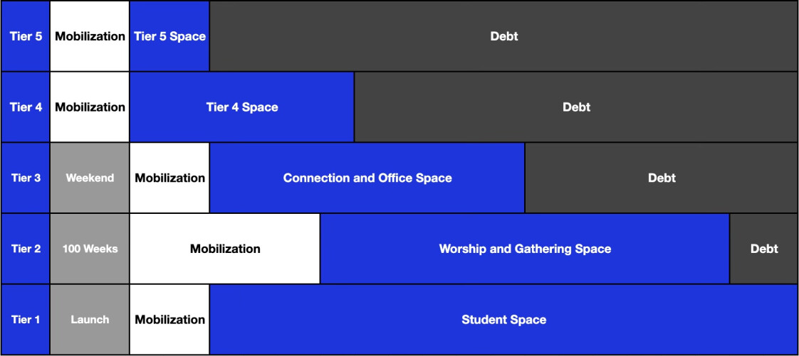Select the 100 Weeks cell
Viewport: 799px width, 356px height.
(x=90, y=249)
